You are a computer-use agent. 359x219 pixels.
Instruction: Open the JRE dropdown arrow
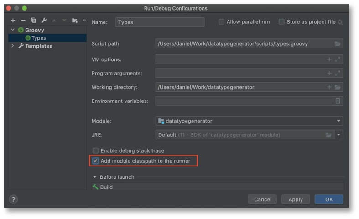(338, 135)
